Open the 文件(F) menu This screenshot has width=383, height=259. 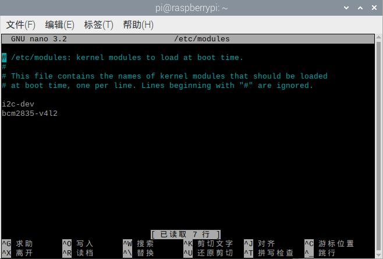(x=21, y=25)
